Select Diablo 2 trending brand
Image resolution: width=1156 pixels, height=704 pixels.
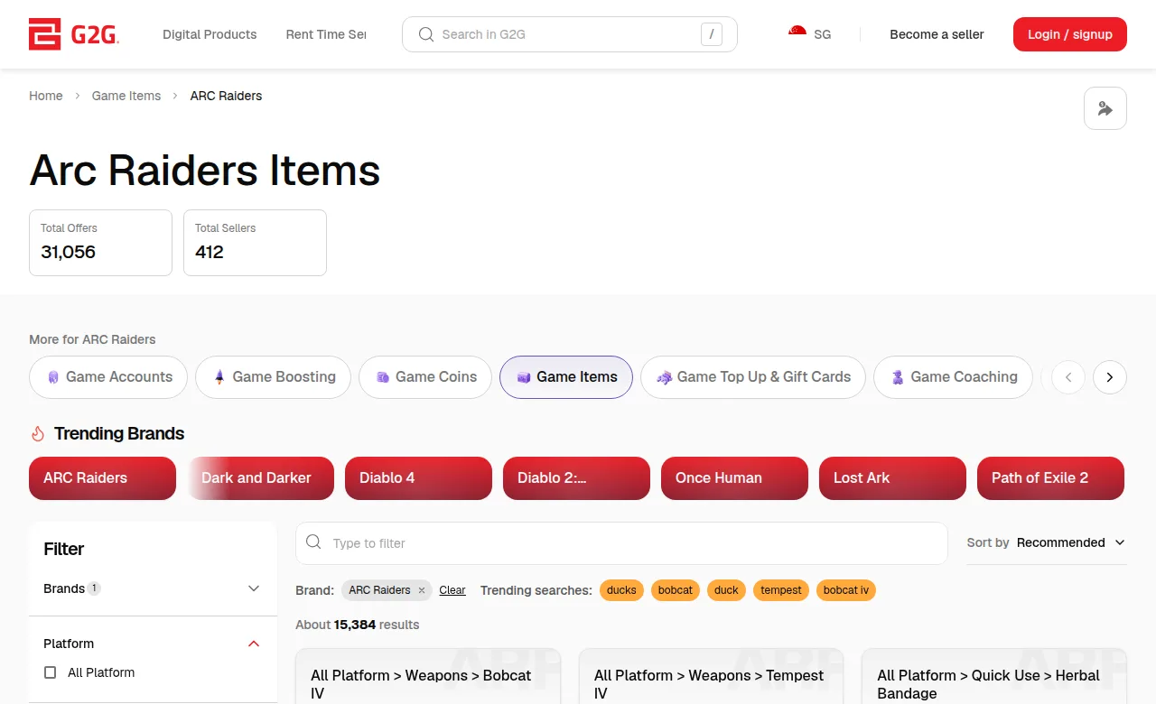577,478
